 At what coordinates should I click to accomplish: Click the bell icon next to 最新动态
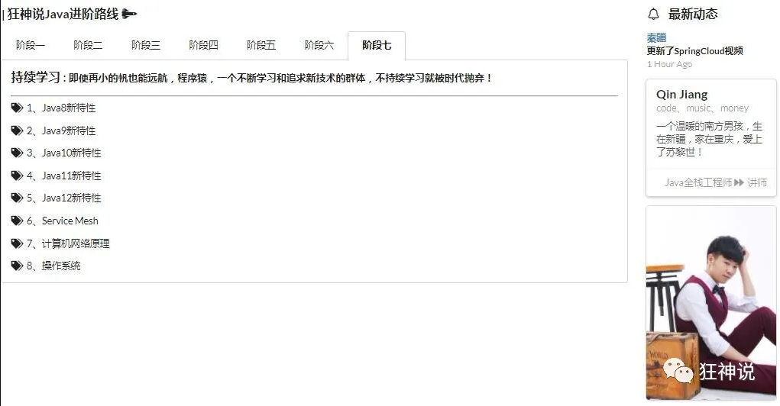pos(653,14)
